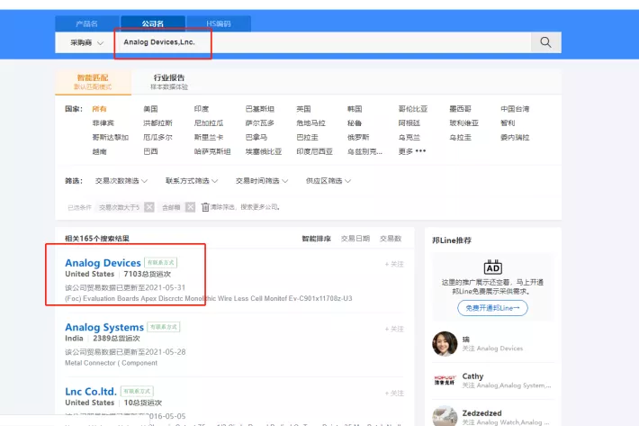639x426 pixels.
Task: Filter by country 美国
Action: pyautogui.click(x=150, y=109)
